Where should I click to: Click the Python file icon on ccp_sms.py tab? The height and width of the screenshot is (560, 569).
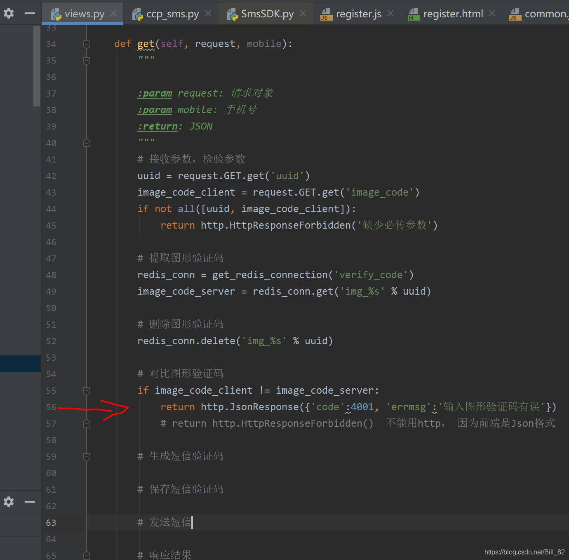tap(137, 14)
